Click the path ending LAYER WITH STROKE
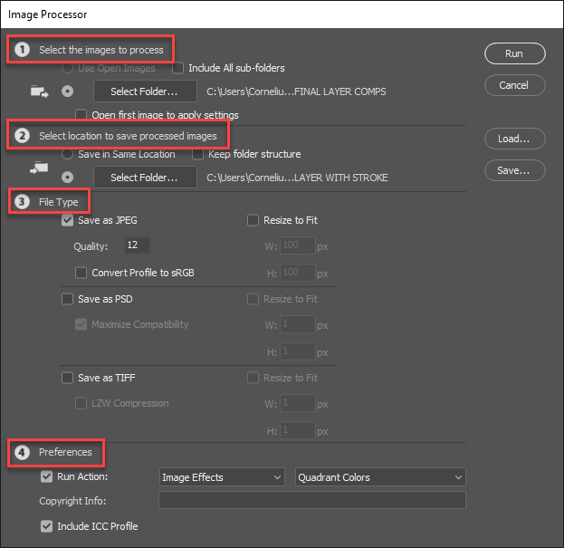 pos(297,178)
